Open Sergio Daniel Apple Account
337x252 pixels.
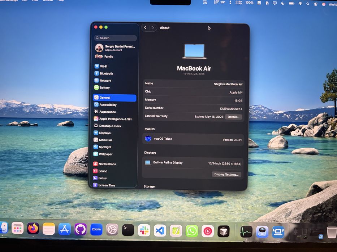tap(115, 48)
